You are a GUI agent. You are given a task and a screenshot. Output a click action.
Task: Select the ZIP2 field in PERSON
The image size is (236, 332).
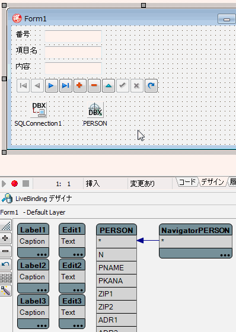pos(116,307)
